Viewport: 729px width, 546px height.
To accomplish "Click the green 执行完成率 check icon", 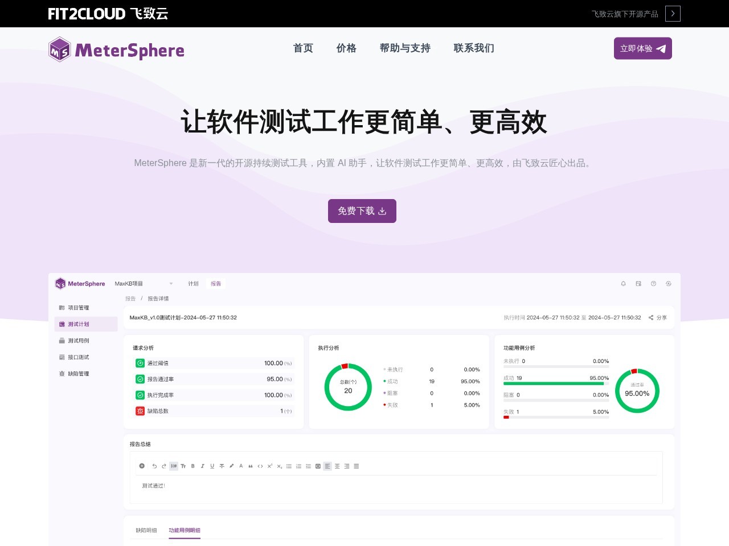I will click(140, 395).
